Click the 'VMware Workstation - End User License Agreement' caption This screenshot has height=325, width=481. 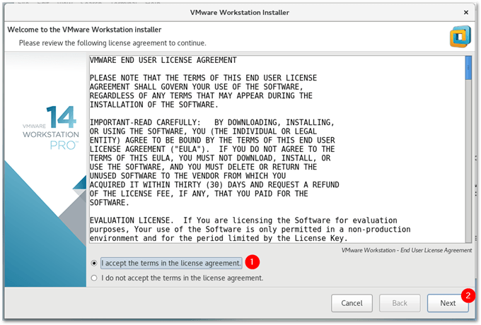(x=407, y=250)
